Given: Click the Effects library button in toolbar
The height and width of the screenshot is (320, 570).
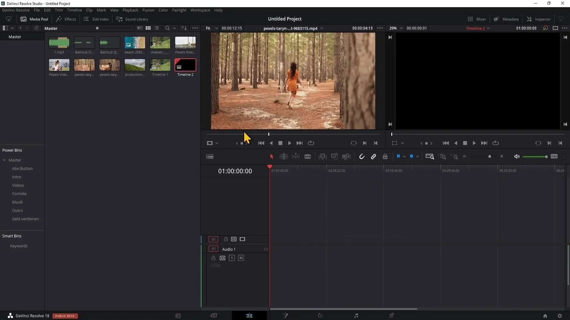Looking at the screenshot, I should tap(66, 19).
